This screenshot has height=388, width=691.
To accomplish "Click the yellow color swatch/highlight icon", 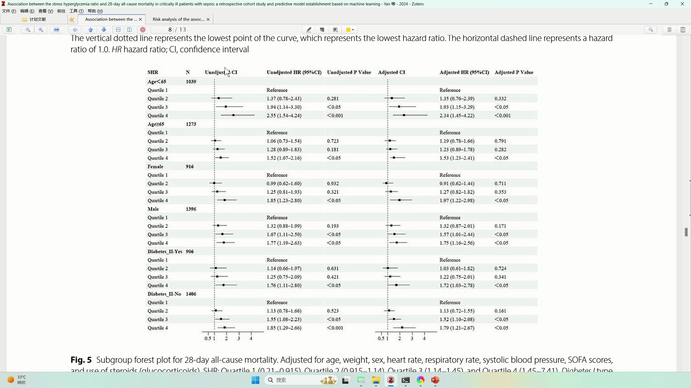I will (348, 29).
